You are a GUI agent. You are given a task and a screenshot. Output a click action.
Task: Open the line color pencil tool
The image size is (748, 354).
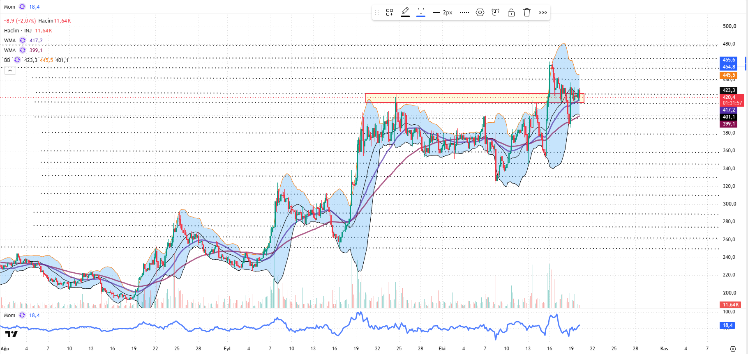(x=405, y=12)
